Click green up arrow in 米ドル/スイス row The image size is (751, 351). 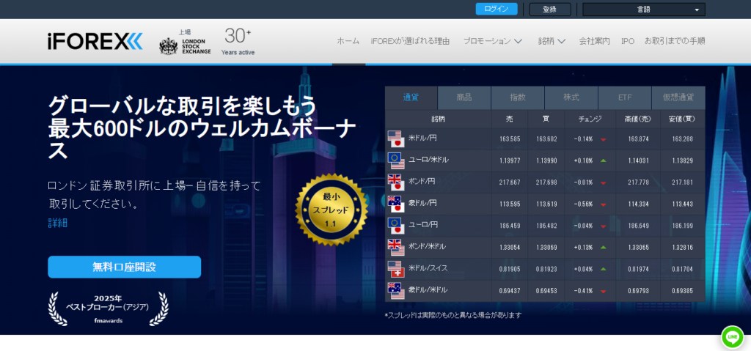tap(603, 269)
